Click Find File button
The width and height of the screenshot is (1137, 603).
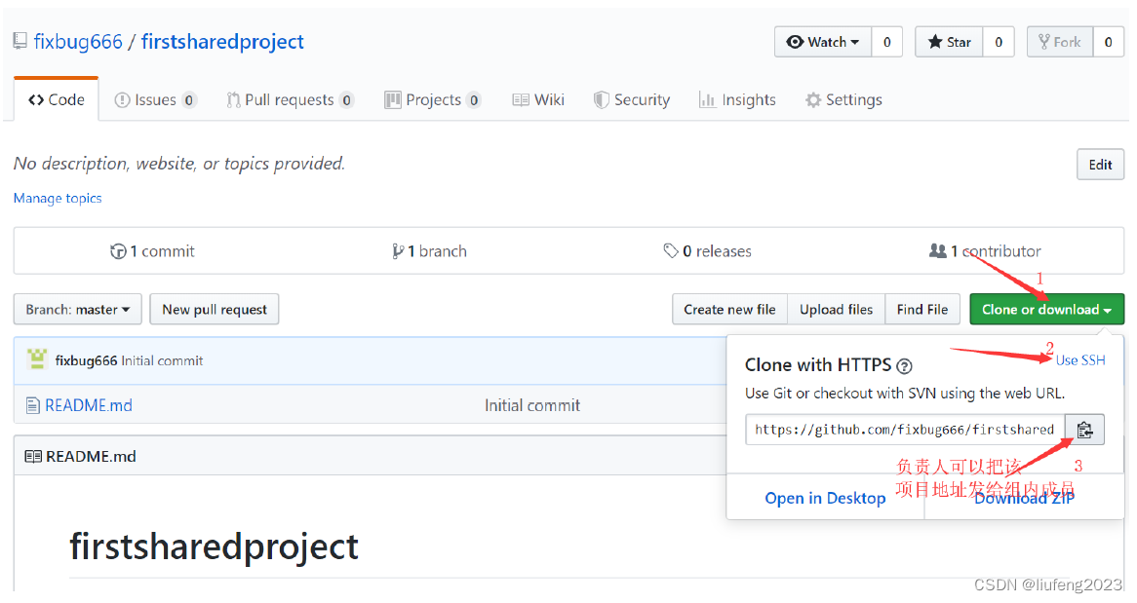coord(922,310)
